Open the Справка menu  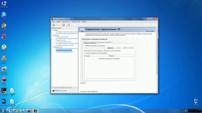click(x=84, y=22)
